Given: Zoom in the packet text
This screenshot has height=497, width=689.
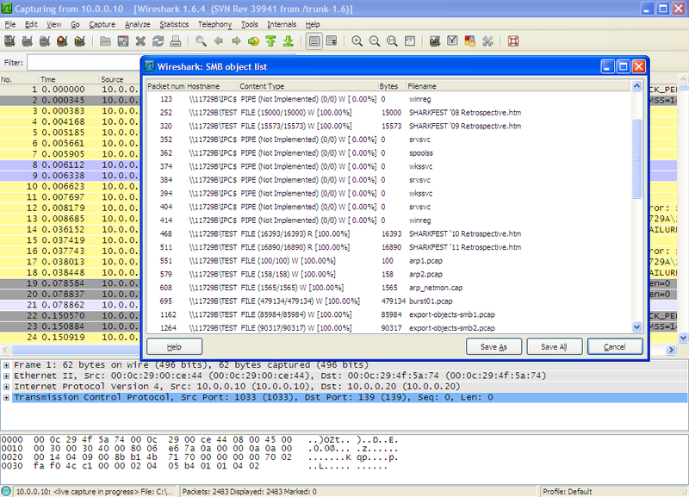Looking at the screenshot, I should tap(357, 41).
